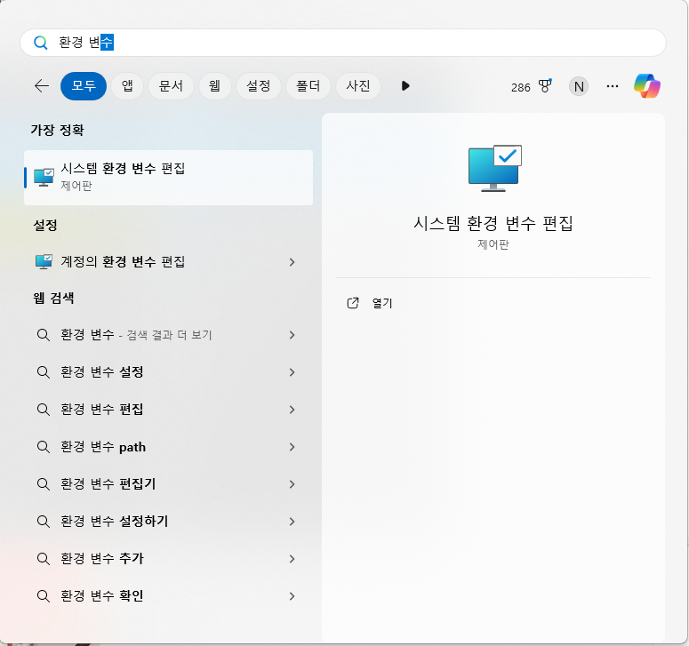
Task: Expand chevron for 환경 변수 검색 결과 더 보기
Action: pyautogui.click(x=292, y=335)
